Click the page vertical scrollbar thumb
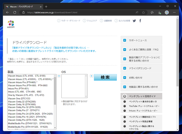This screenshot has height=134, width=182. tap(177, 52)
